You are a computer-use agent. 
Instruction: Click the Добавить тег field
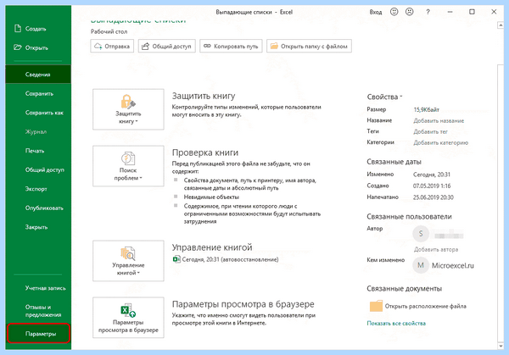point(430,131)
